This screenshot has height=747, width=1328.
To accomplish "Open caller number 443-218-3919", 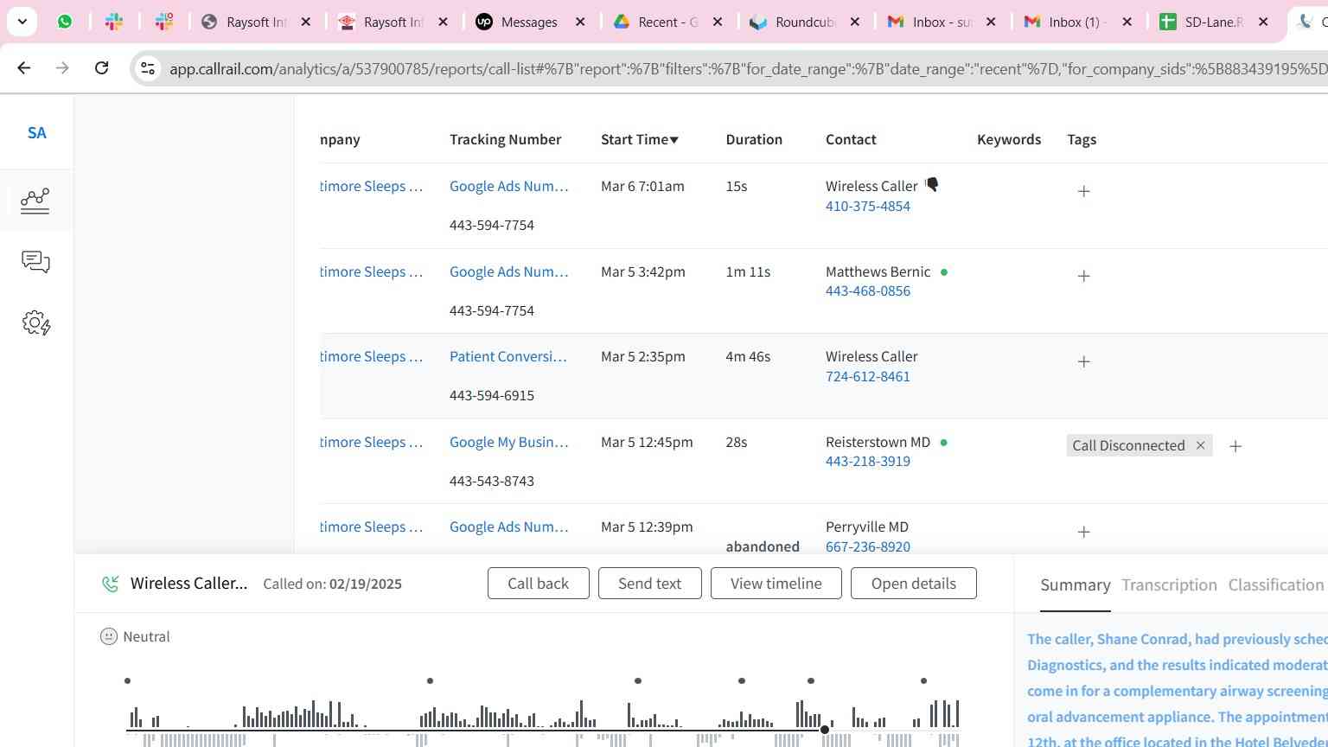I will [x=867, y=461].
